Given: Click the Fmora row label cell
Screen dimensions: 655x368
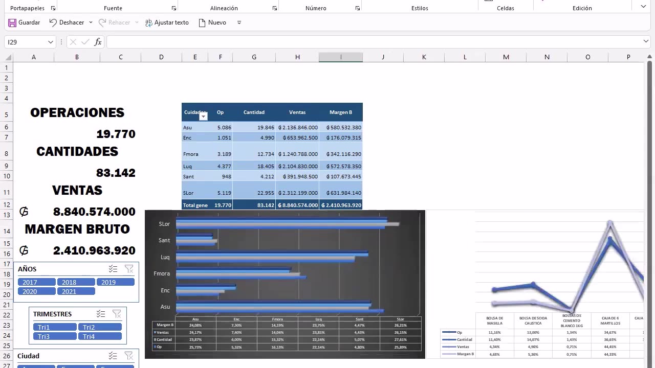Looking at the screenshot, I should [195, 151].
